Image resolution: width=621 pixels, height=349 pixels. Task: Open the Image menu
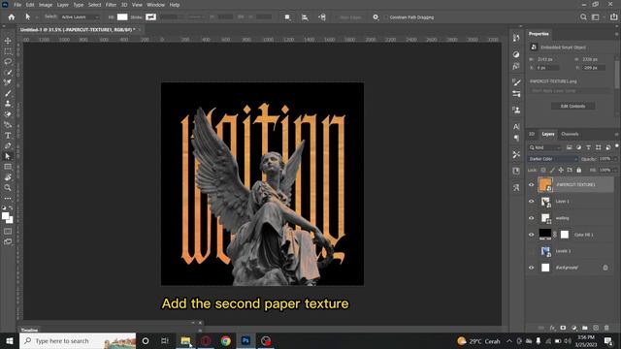[x=46, y=5]
